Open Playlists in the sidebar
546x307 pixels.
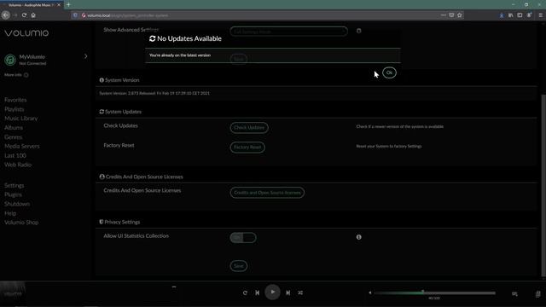tap(15, 109)
